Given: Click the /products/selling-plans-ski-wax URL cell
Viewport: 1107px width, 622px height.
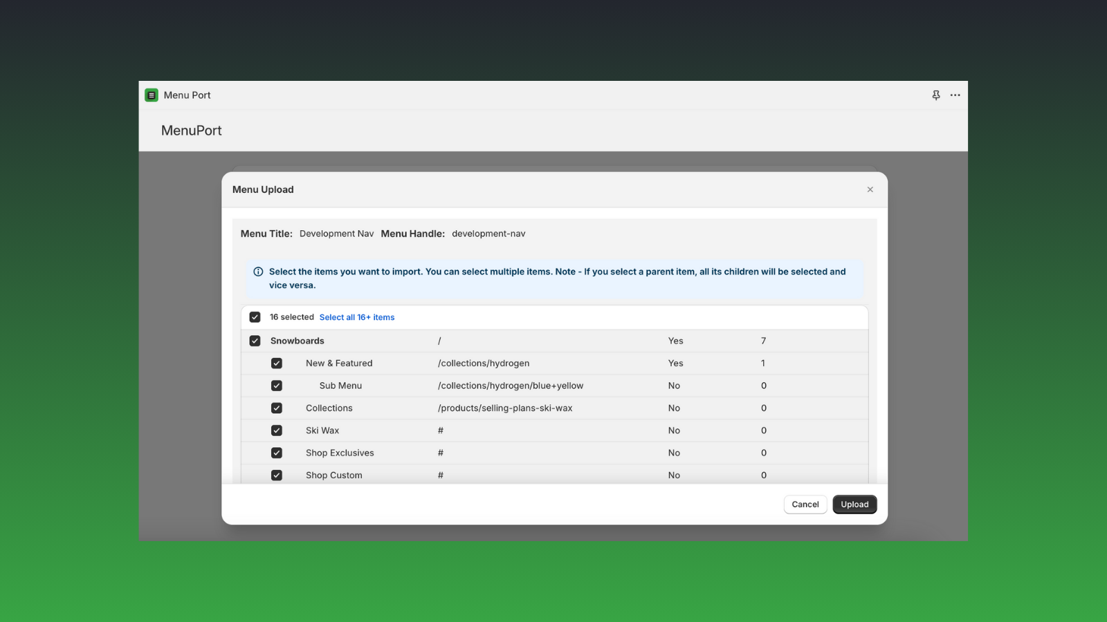Looking at the screenshot, I should pyautogui.click(x=505, y=408).
